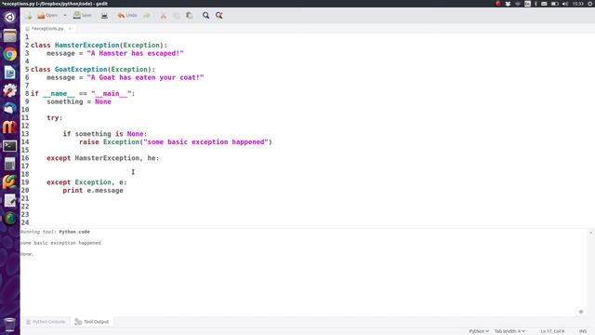Click the 'A Hamster has escaped!' string
This screenshot has width=595, height=335.
point(135,53)
